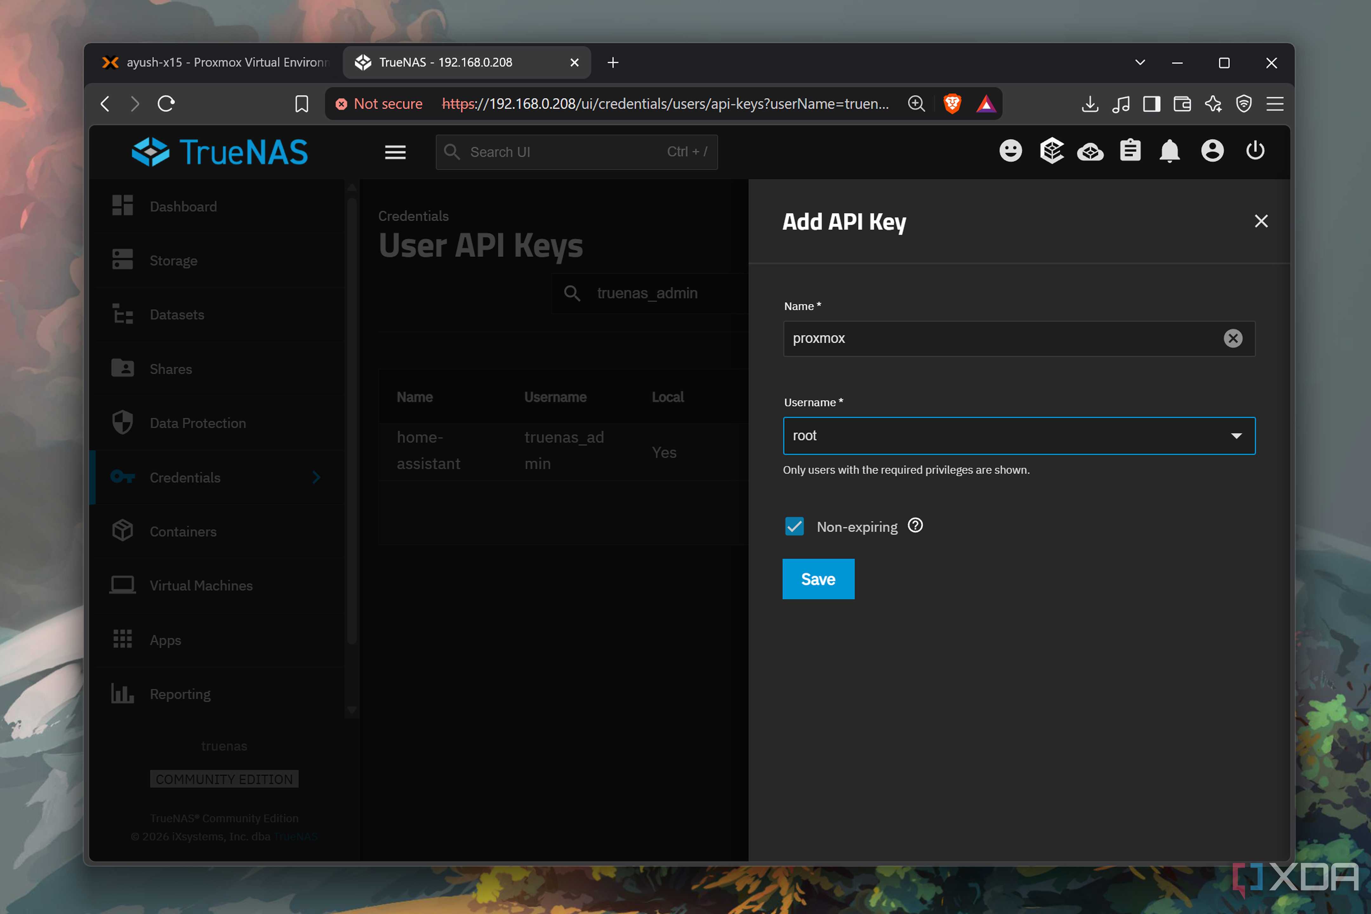Reload the page
The height and width of the screenshot is (914, 1371).
(x=166, y=104)
